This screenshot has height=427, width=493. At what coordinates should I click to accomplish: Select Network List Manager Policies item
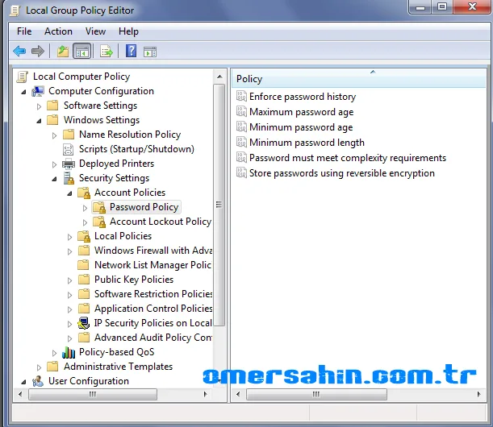(x=152, y=265)
